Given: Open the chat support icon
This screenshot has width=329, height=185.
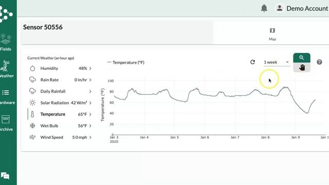Looking at the screenshot, I should pyautogui.click(x=5, y=176).
